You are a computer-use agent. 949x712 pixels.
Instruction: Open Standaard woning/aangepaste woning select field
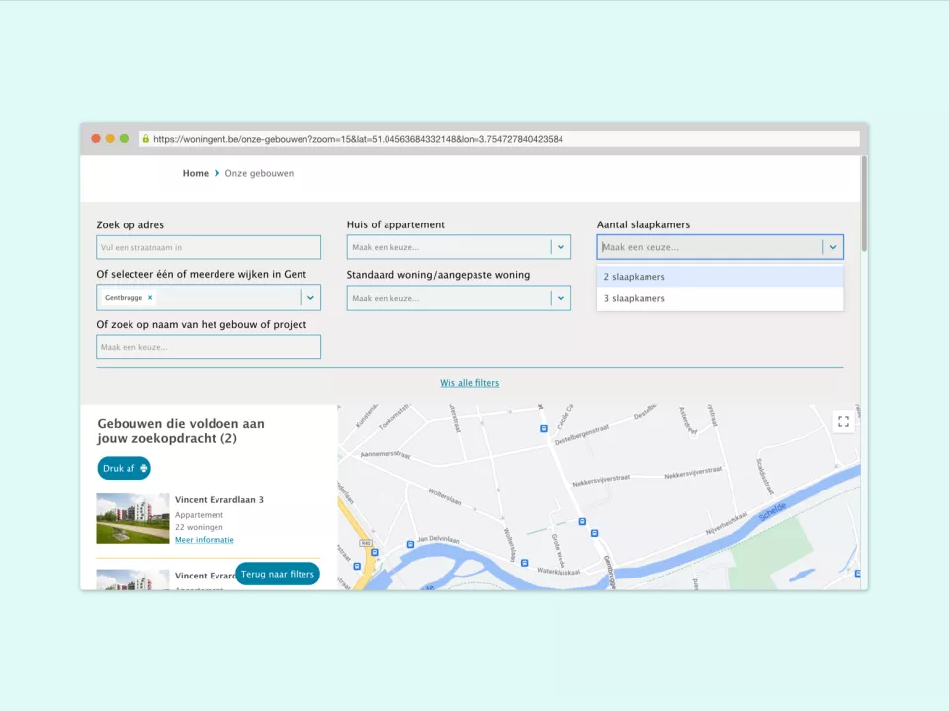[459, 298]
